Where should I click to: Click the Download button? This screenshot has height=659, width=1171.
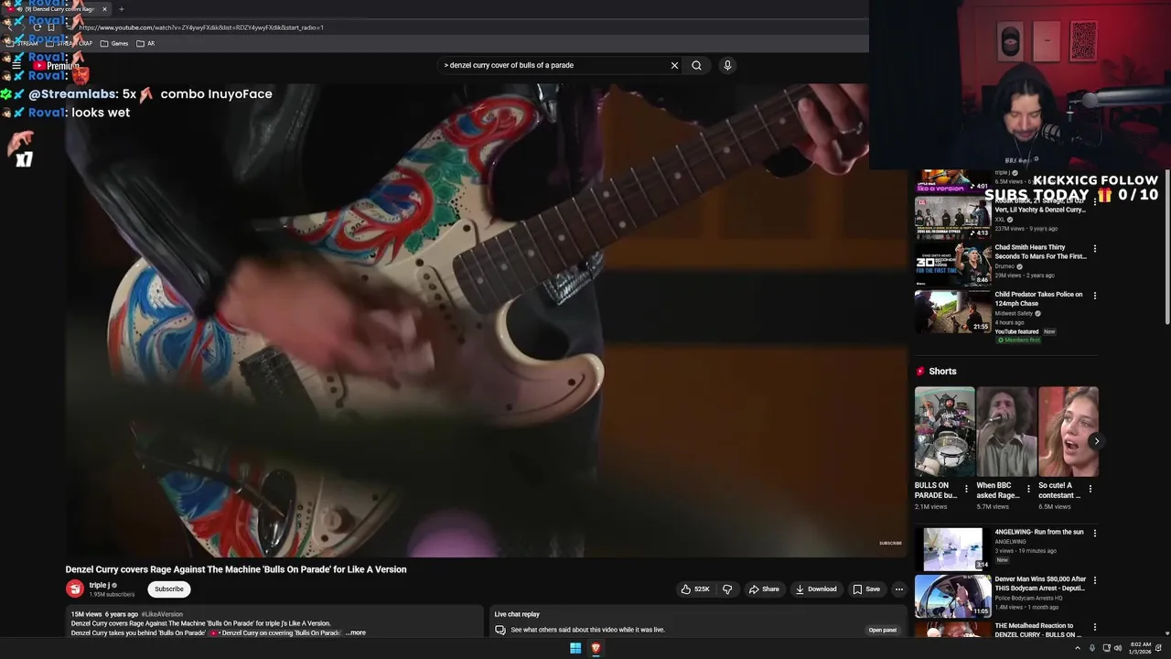[x=816, y=589]
